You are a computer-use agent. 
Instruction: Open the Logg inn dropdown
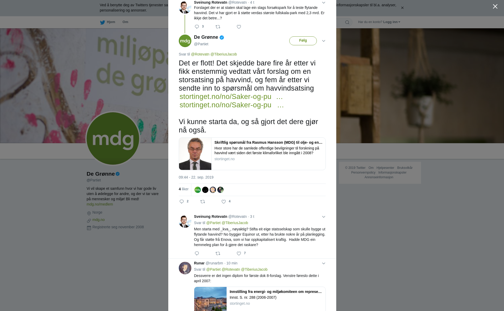pyautogui.click(x=392, y=22)
